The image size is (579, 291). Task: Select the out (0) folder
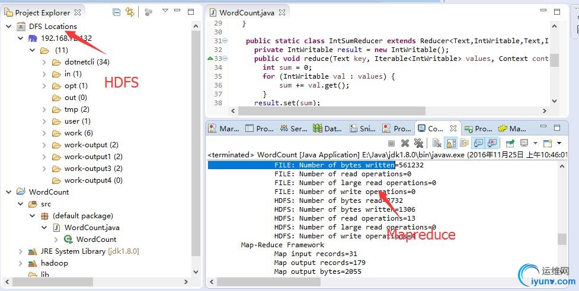pos(76,98)
